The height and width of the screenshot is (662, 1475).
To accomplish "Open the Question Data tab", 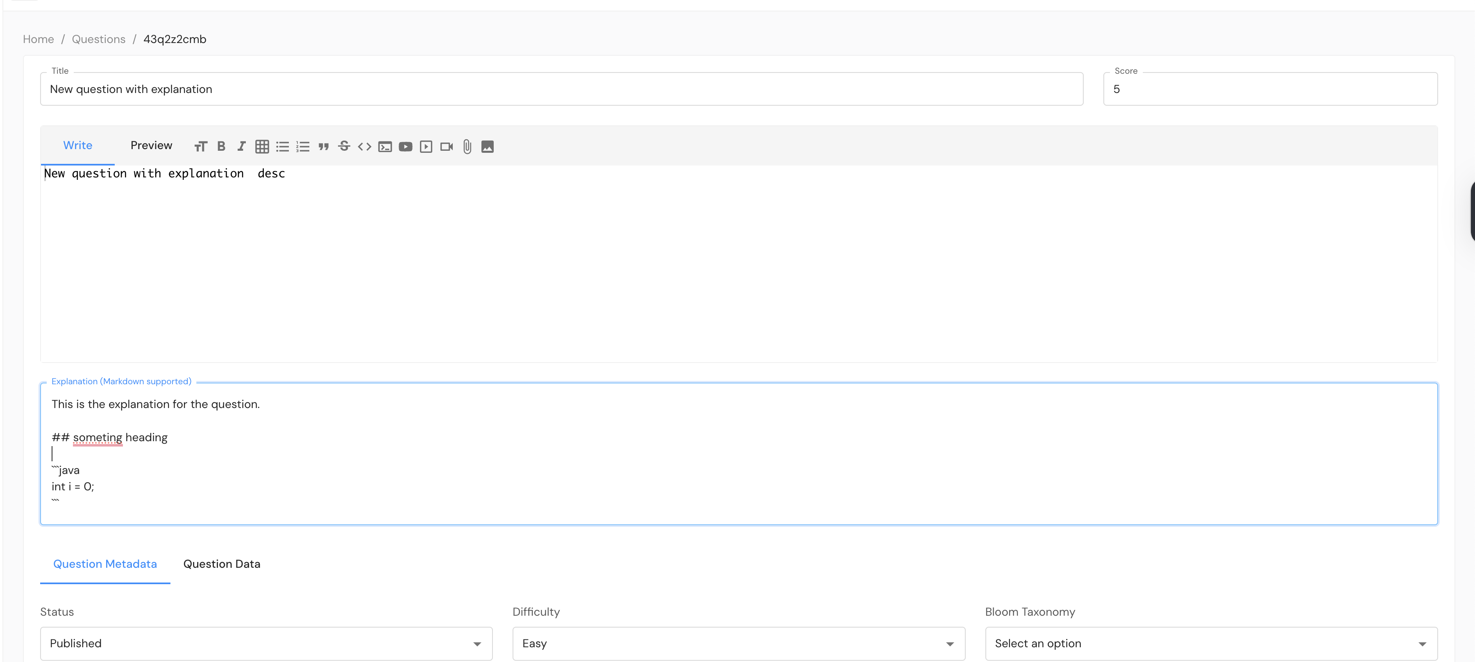I will pos(222,564).
